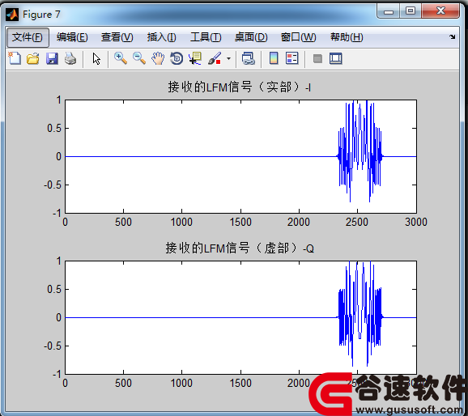Open the 工具(T) menu

pyautogui.click(x=206, y=37)
